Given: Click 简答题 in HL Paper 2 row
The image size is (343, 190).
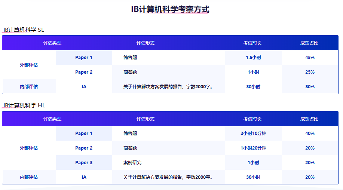Looking at the screenshot, I should (x=130, y=148).
